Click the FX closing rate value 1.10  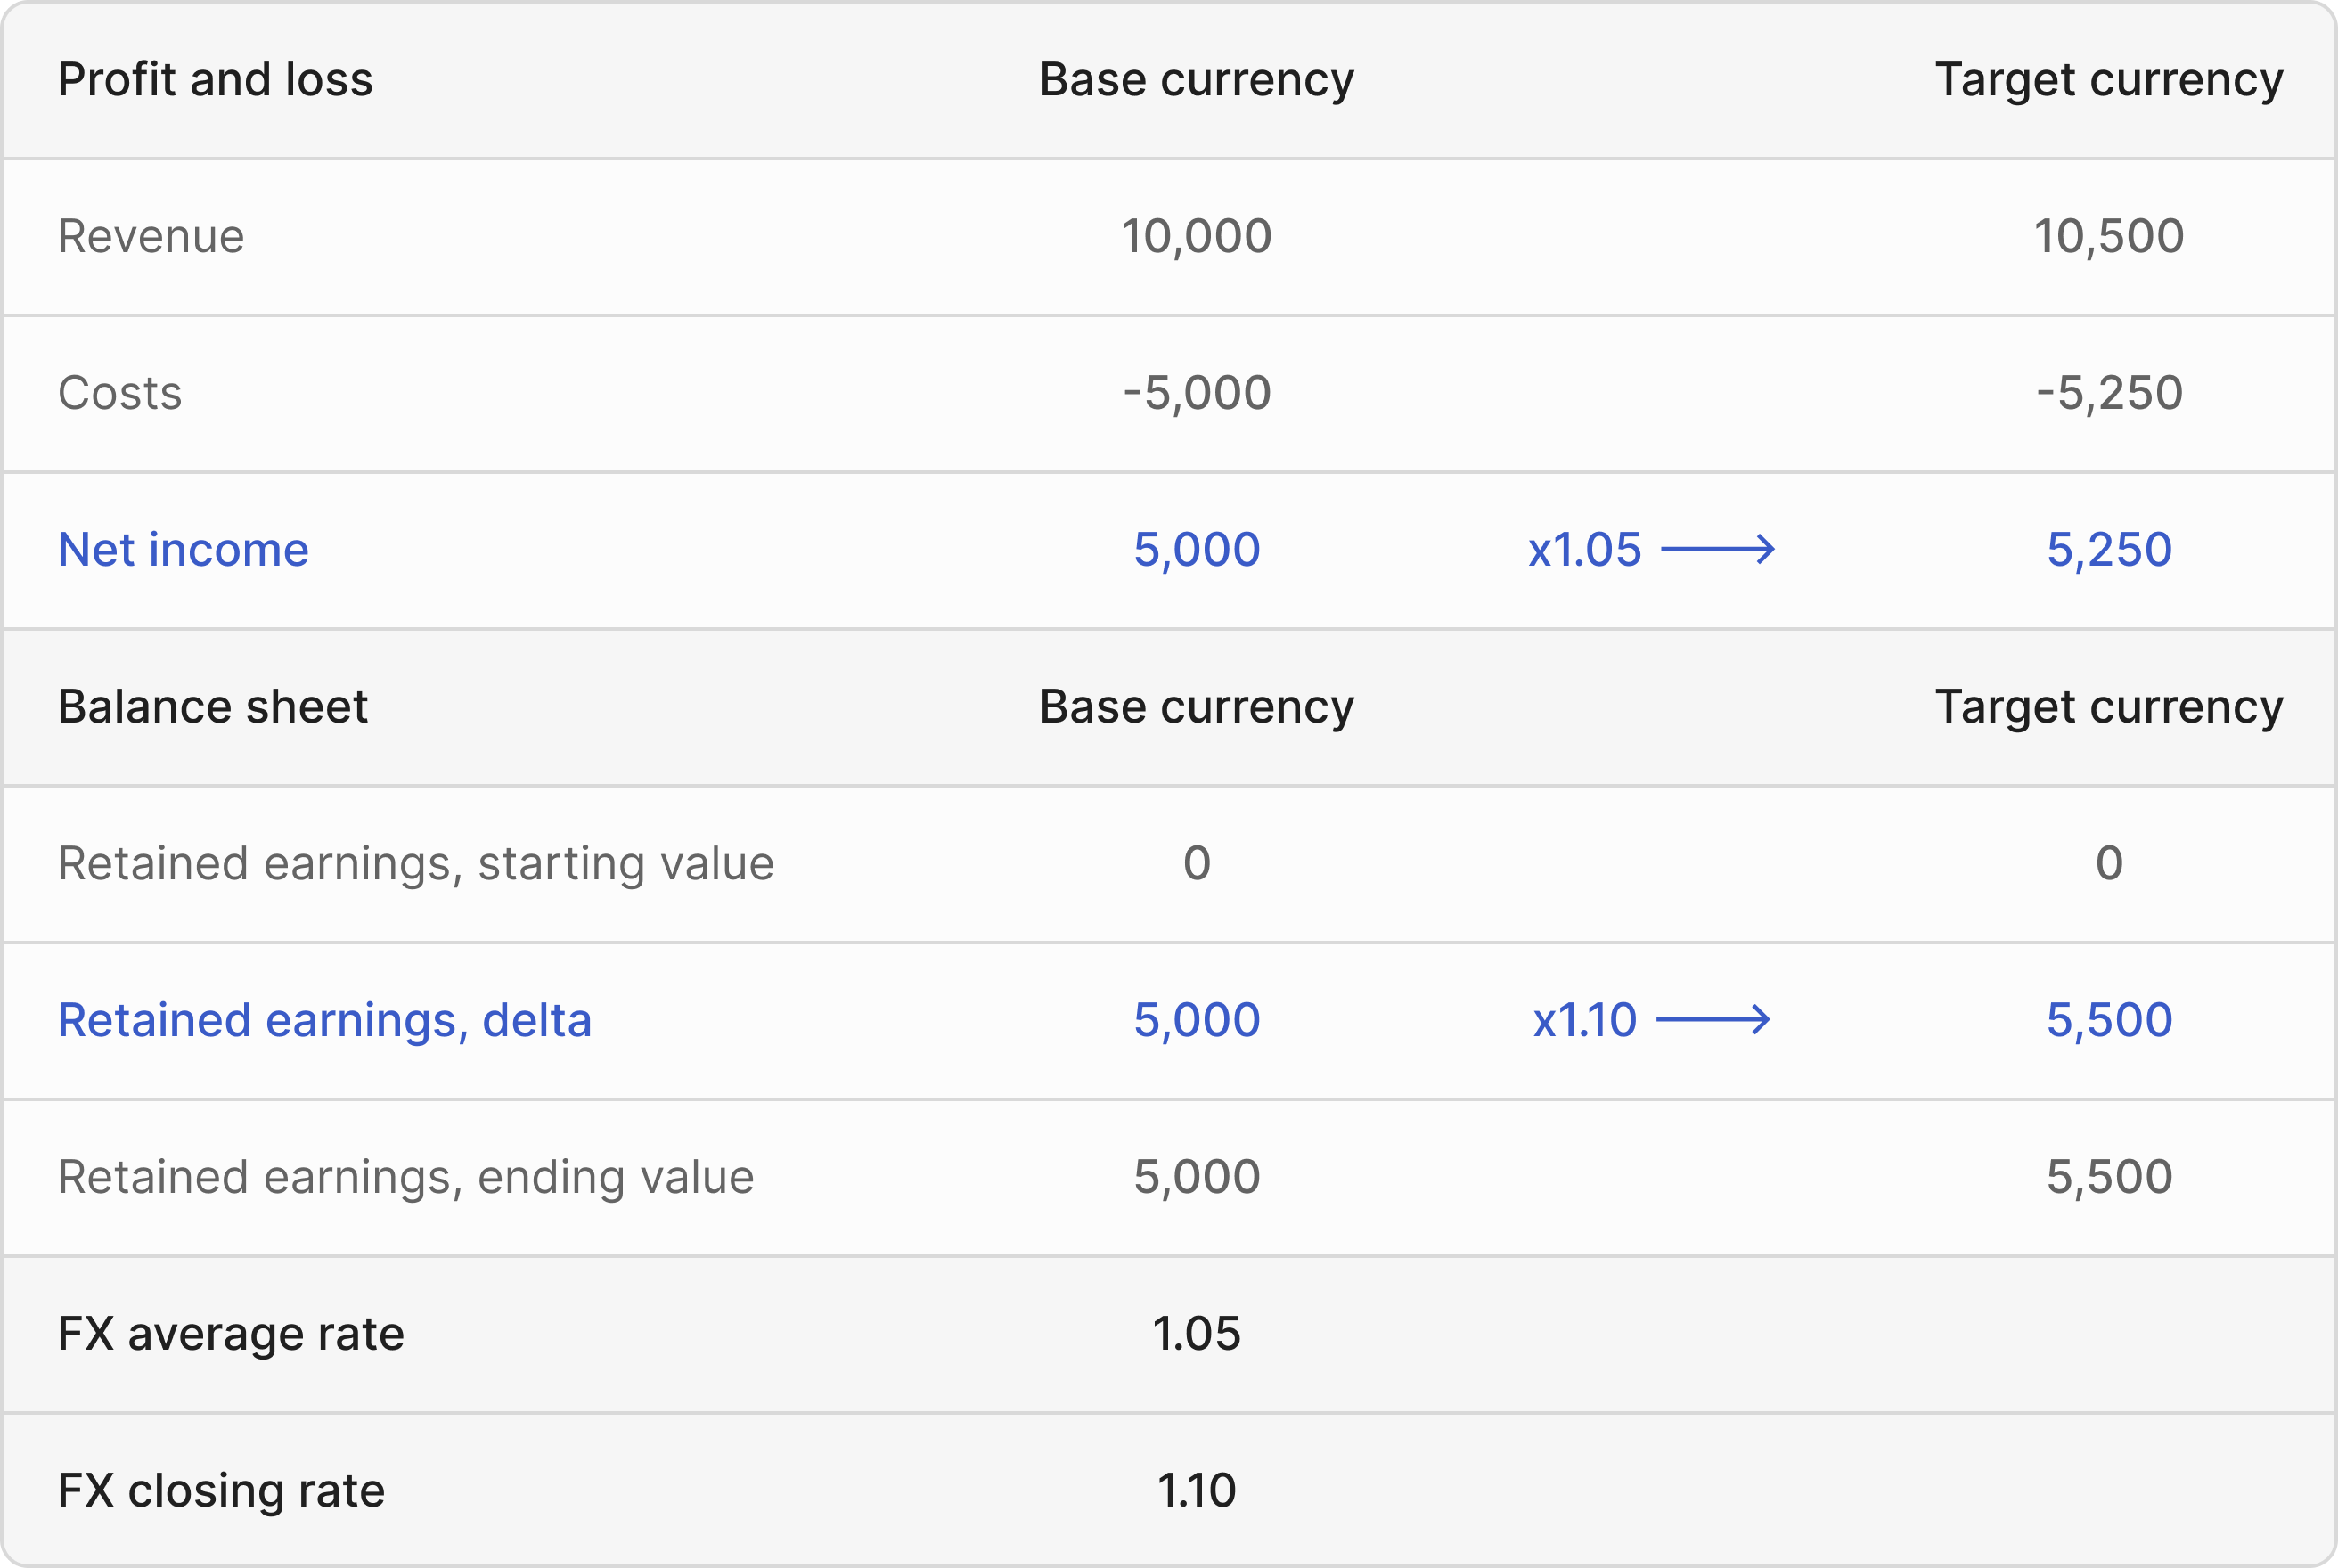[x=1195, y=1491]
